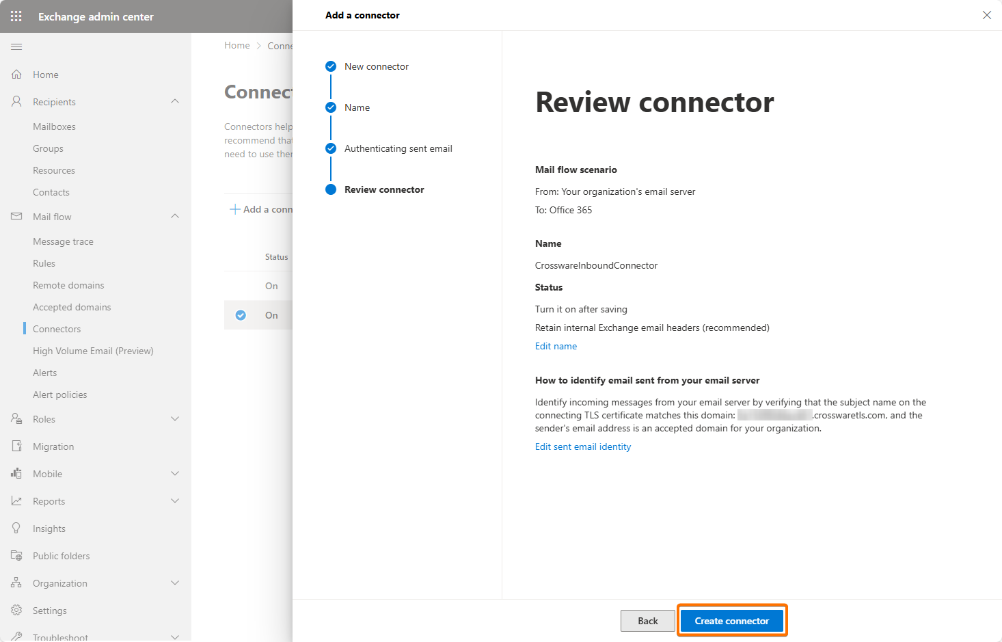Click the Migration icon in sidebar
The height and width of the screenshot is (642, 1002).
coord(16,446)
